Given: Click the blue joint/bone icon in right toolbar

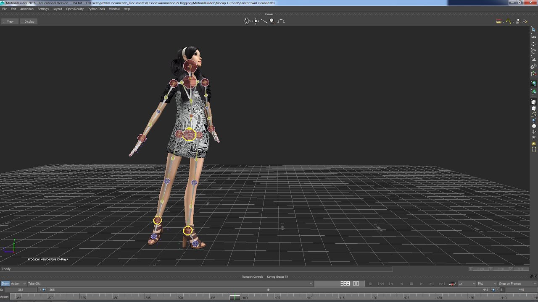Looking at the screenshot, I should (x=534, y=120).
